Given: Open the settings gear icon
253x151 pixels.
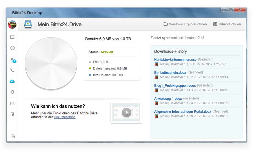Looking at the screenshot, I should point(12,92).
